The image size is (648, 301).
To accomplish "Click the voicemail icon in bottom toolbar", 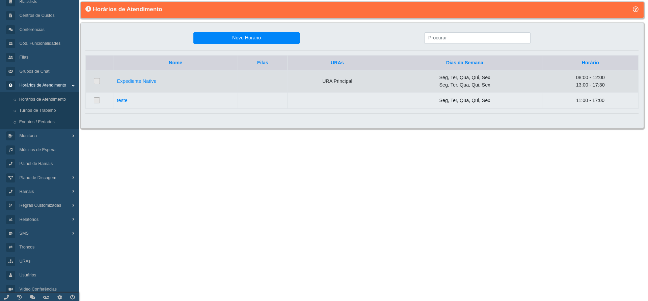I will 46,297.
